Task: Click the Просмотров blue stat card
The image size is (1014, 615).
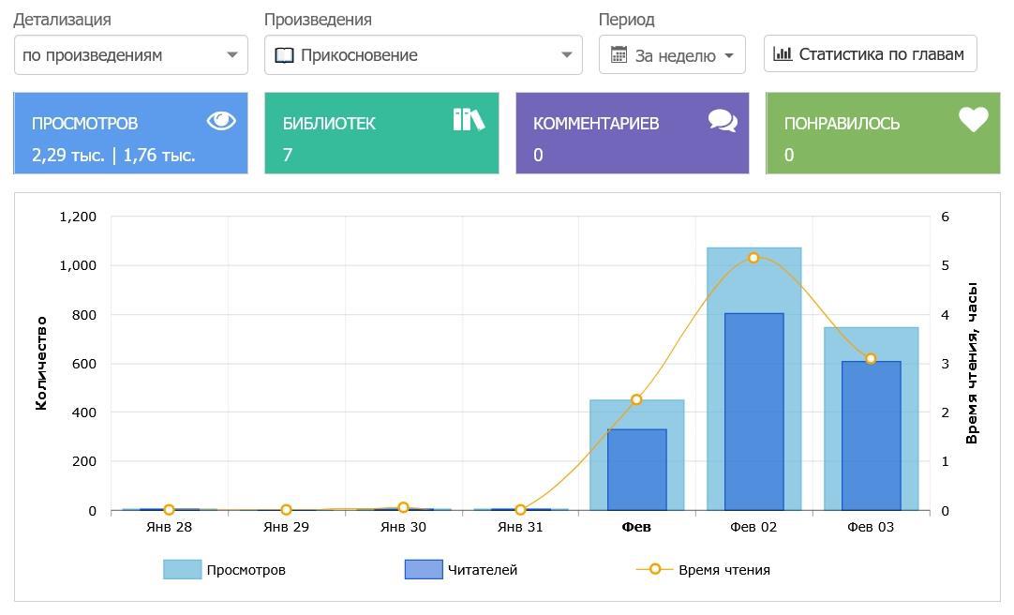Action: point(130,133)
